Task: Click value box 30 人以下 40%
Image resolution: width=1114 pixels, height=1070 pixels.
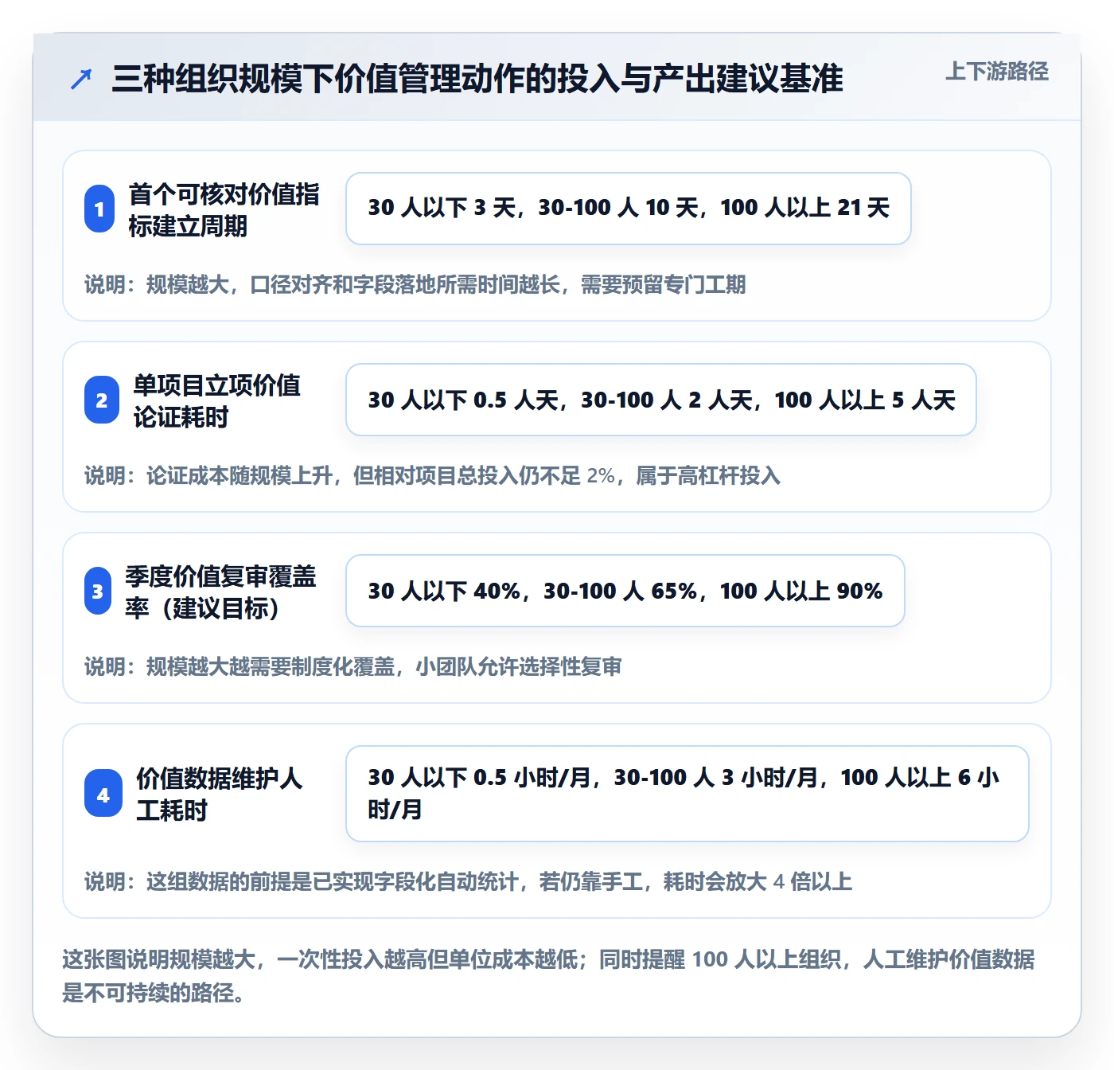Action: 625,591
